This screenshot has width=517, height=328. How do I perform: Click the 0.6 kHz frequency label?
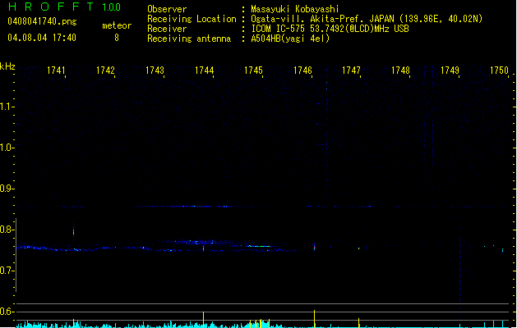(x=7, y=312)
